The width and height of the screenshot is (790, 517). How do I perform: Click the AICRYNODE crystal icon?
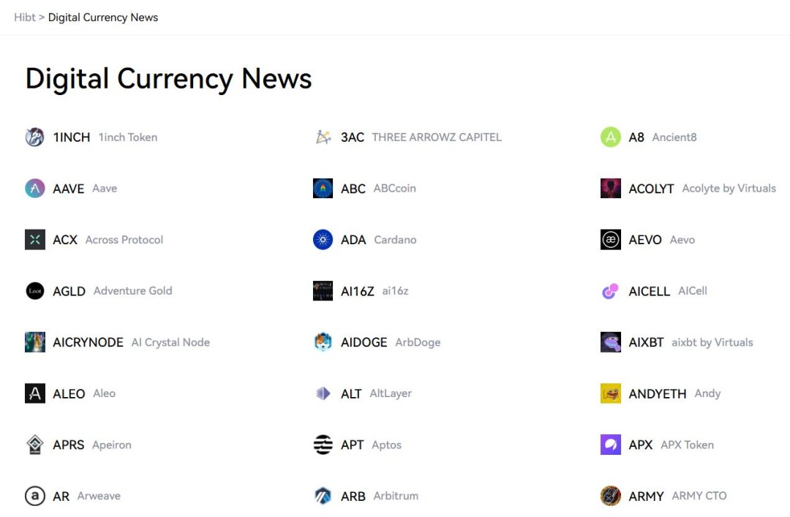35,342
